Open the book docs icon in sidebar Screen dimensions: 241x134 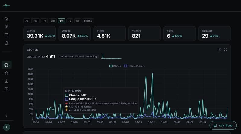(6, 89)
